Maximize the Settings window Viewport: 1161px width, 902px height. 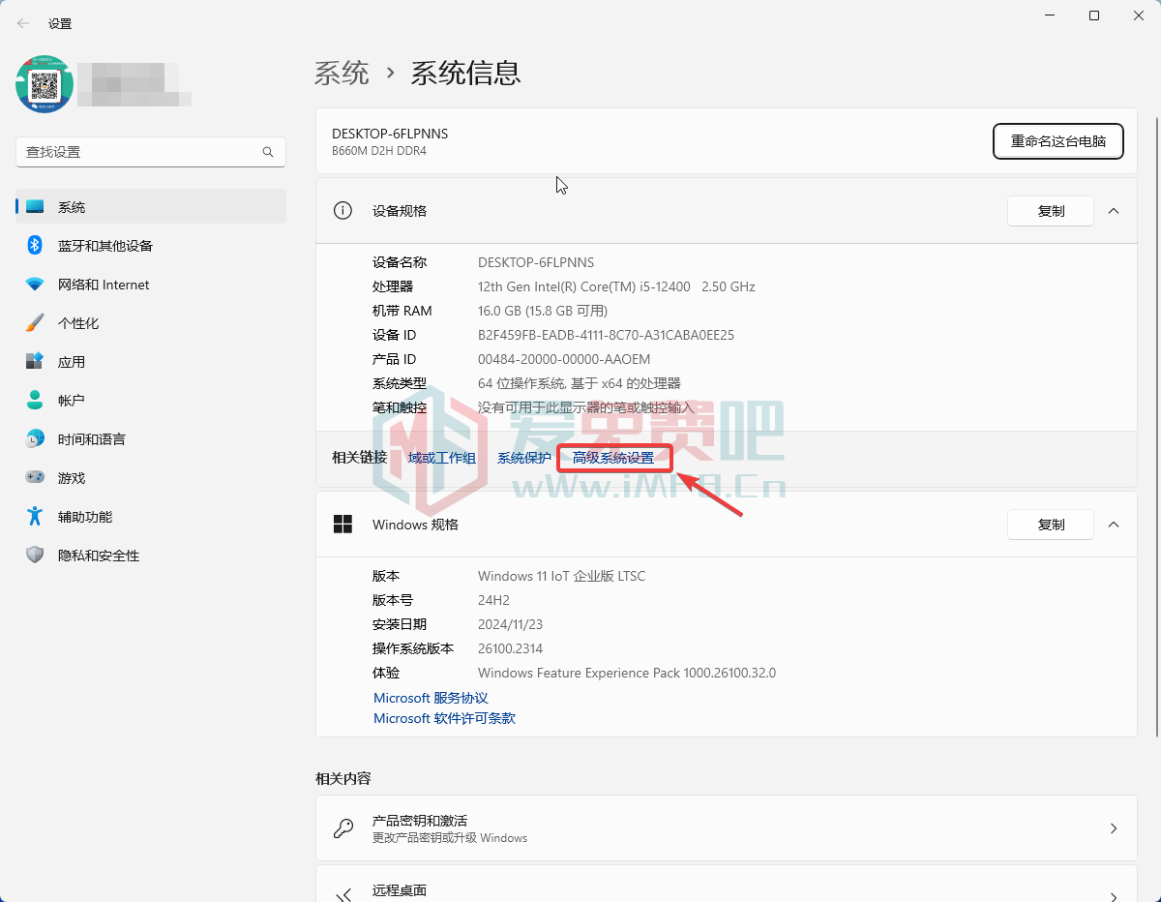[1094, 15]
